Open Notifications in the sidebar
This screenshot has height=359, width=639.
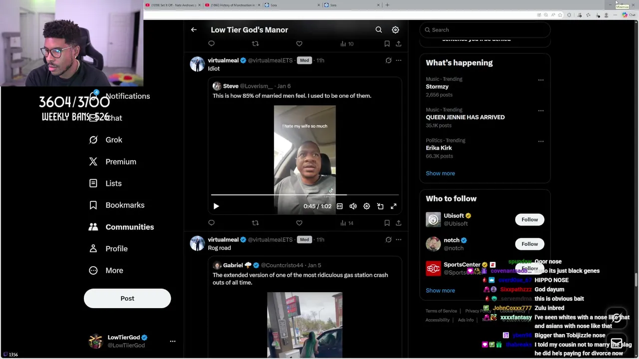[120, 96]
